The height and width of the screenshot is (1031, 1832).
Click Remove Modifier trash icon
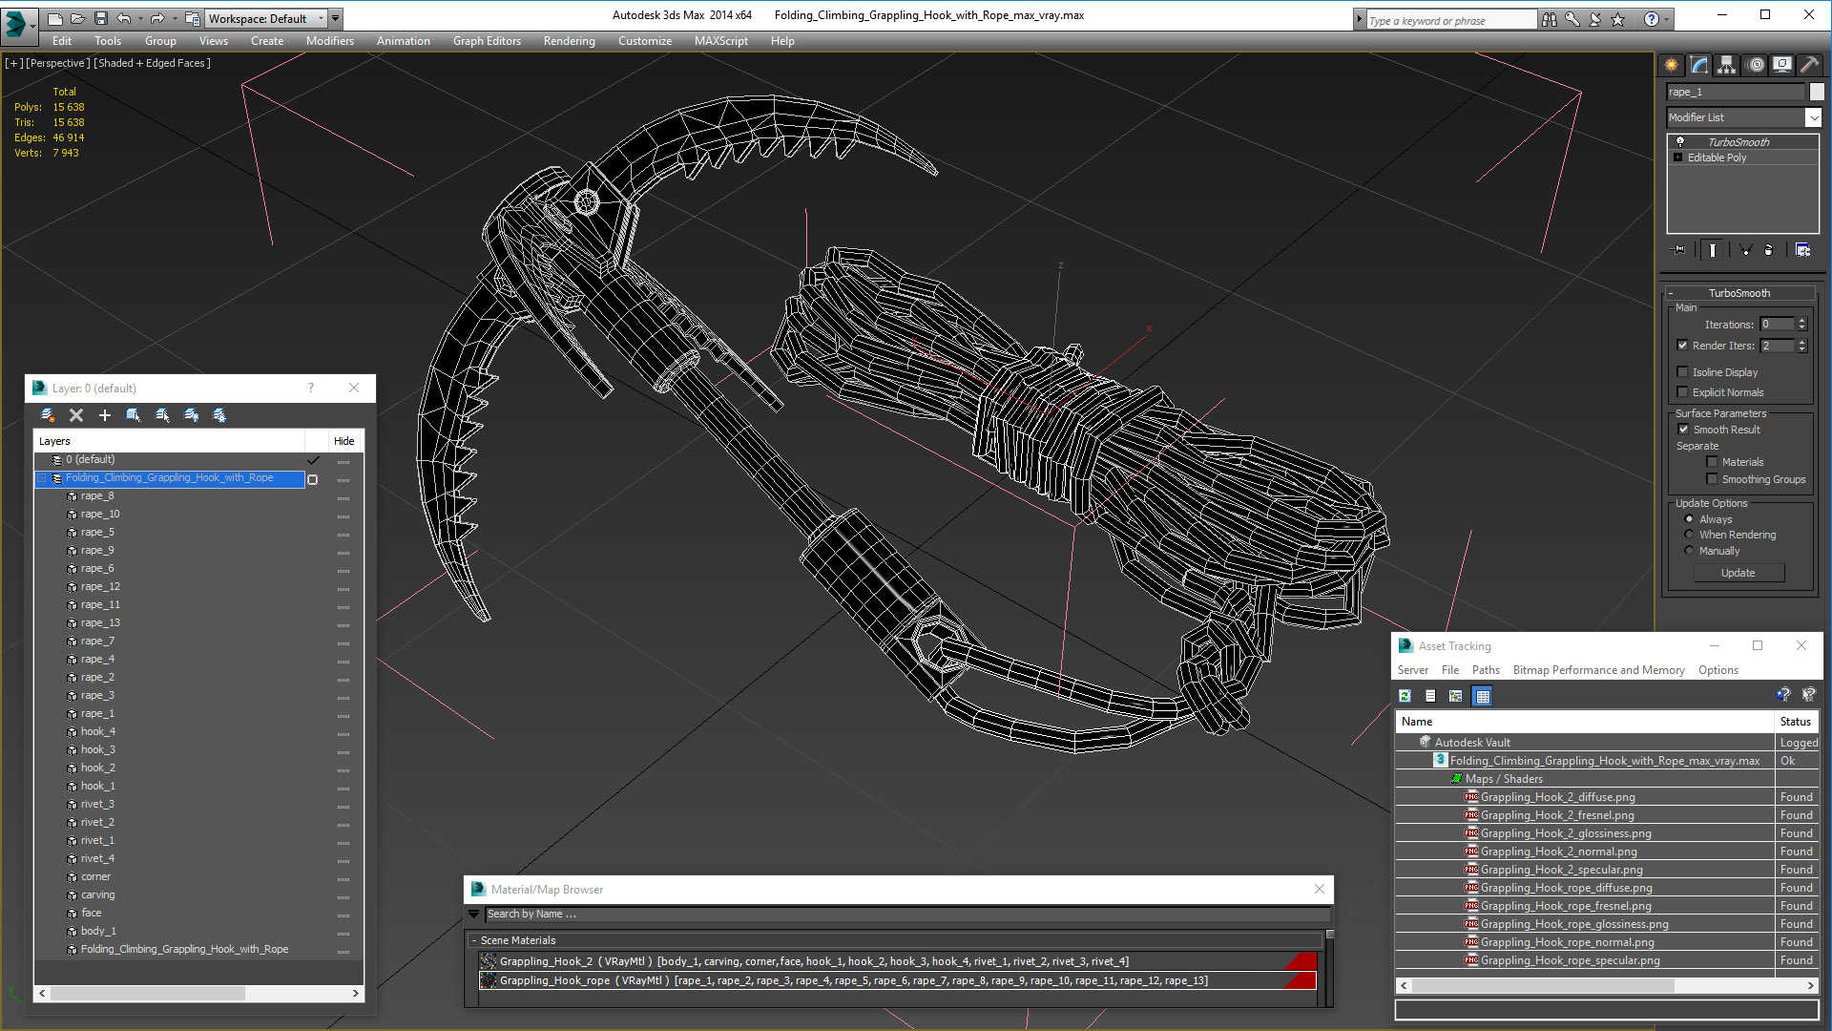[1768, 250]
